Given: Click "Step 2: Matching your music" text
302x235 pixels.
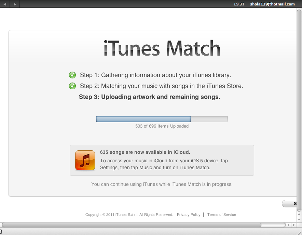Looking at the screenshot, I should pyautogui.click(x=161, y=86).
